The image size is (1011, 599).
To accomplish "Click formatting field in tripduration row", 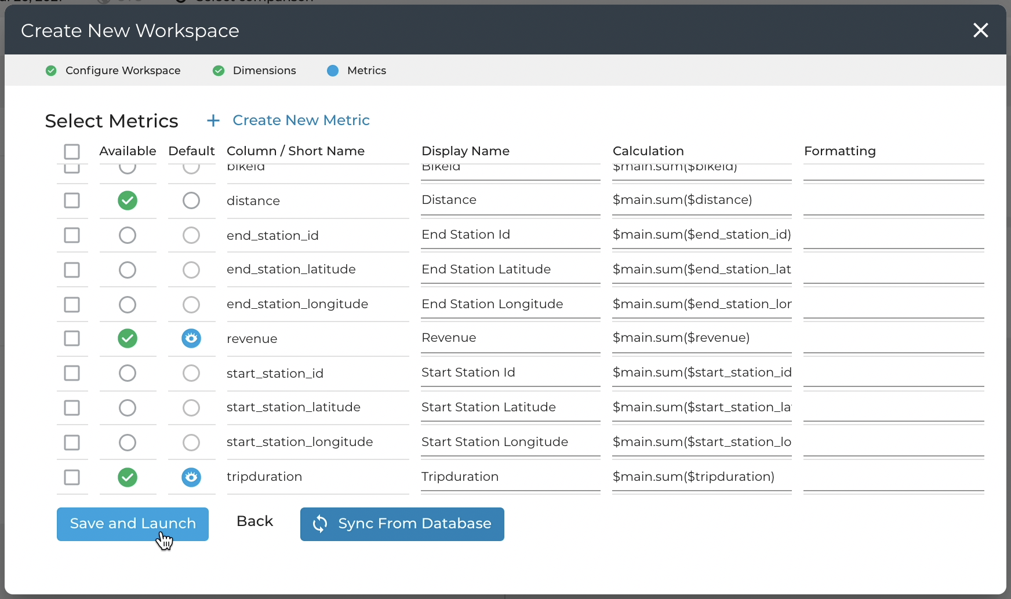I will (x=894, y=477).
